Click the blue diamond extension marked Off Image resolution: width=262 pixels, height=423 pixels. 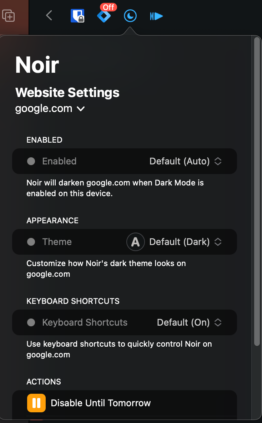tap(104, 16)
